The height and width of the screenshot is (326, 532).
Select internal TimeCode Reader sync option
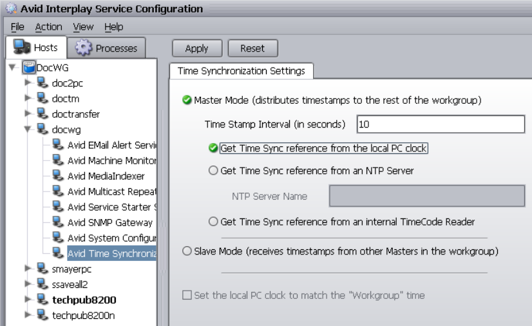[x=213, y=222]
